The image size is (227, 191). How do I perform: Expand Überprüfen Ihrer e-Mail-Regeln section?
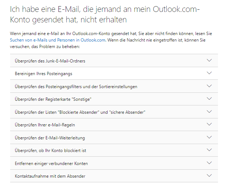(x=114, y=125)
